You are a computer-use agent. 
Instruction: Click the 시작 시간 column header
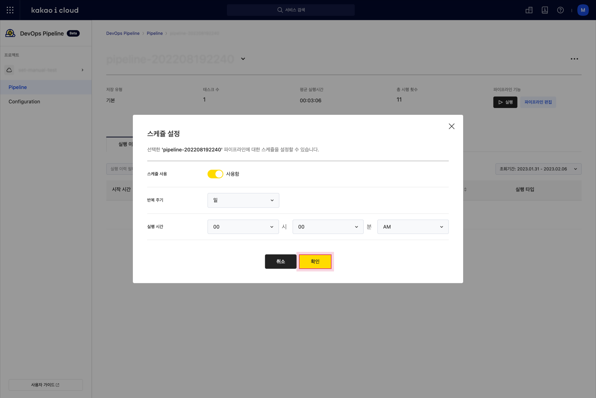tap(121, 189)
